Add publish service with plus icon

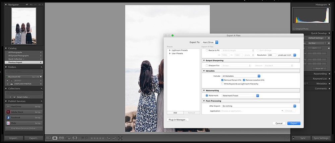click(x=42, y=101)
